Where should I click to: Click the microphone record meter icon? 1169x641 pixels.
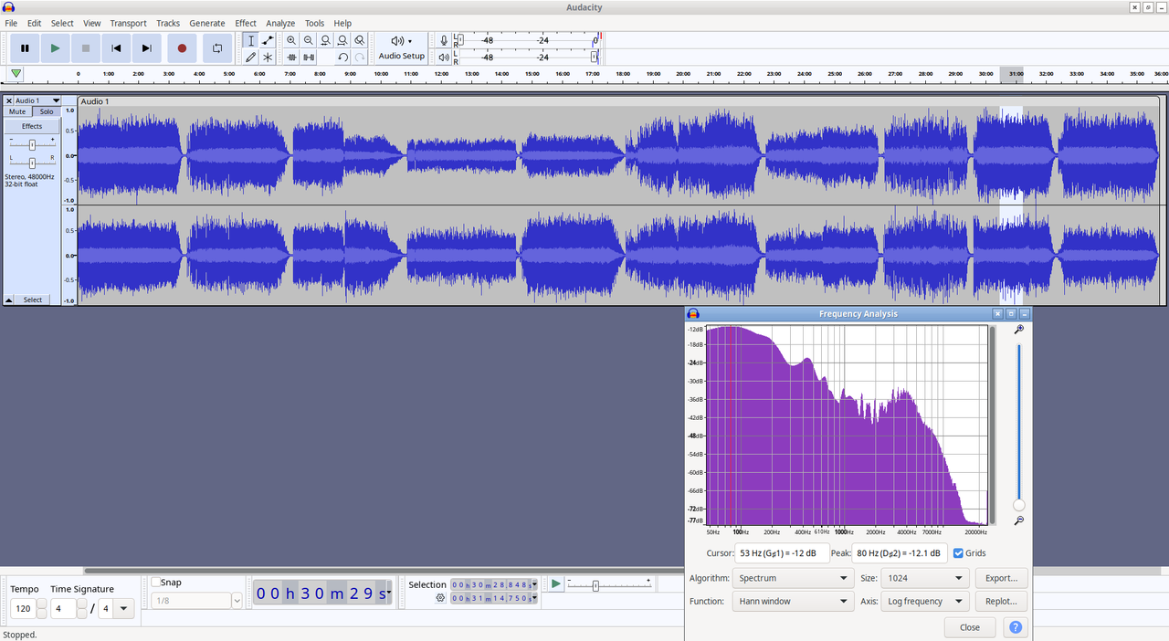click(444, 40)
